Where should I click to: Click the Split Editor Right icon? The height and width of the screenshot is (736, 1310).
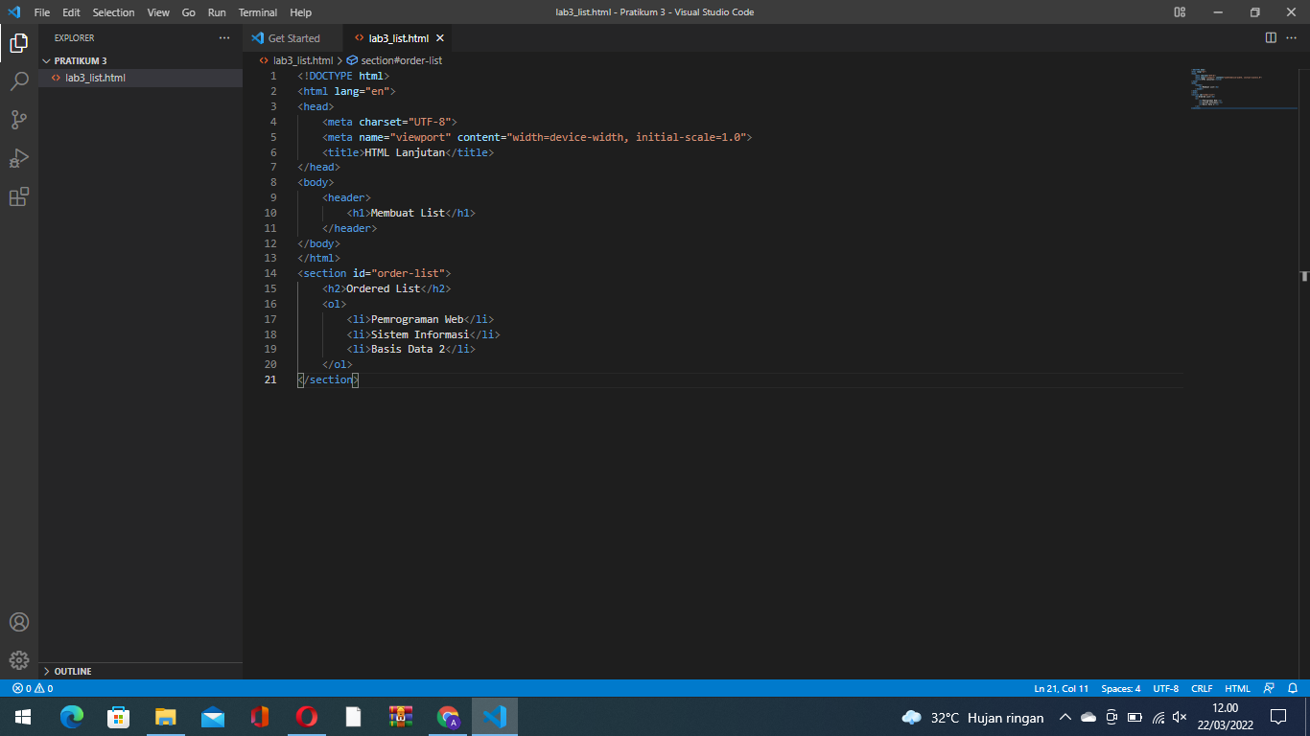click(x=1271, y=38)
